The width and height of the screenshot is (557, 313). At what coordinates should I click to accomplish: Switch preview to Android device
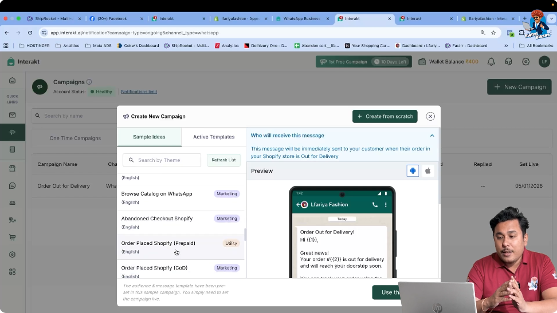pos(413,171)
